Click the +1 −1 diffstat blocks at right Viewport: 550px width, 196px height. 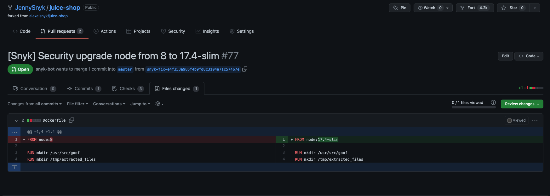[x=531, y=88]
